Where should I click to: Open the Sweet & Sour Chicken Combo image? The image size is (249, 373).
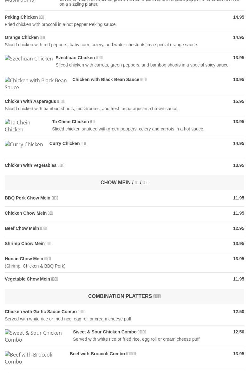[x=36, y=336]
